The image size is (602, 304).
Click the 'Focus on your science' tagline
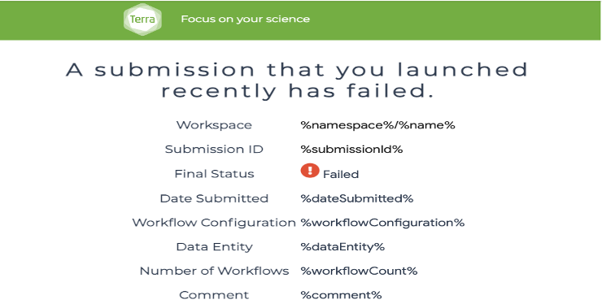(246, 19)
